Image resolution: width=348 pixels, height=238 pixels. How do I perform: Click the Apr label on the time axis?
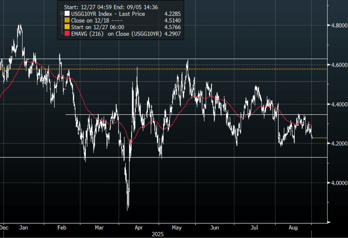(x=139, y=228)
